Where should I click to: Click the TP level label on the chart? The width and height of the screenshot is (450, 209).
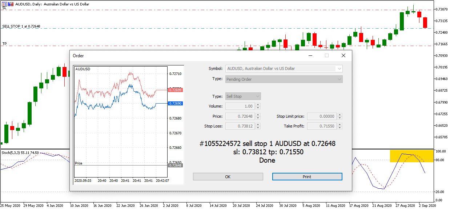[4, 44]
